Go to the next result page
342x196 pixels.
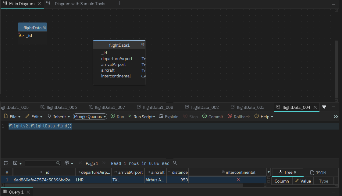(x=104, y=163)
